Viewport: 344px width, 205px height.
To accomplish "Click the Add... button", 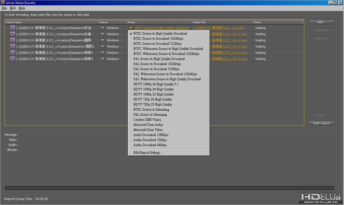I will (321, 22).
